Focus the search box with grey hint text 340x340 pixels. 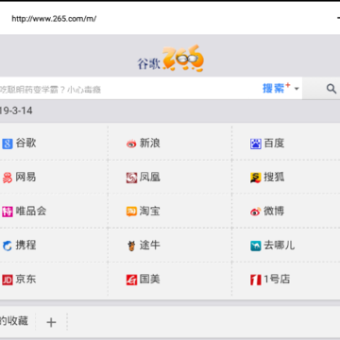pos(129,89)
